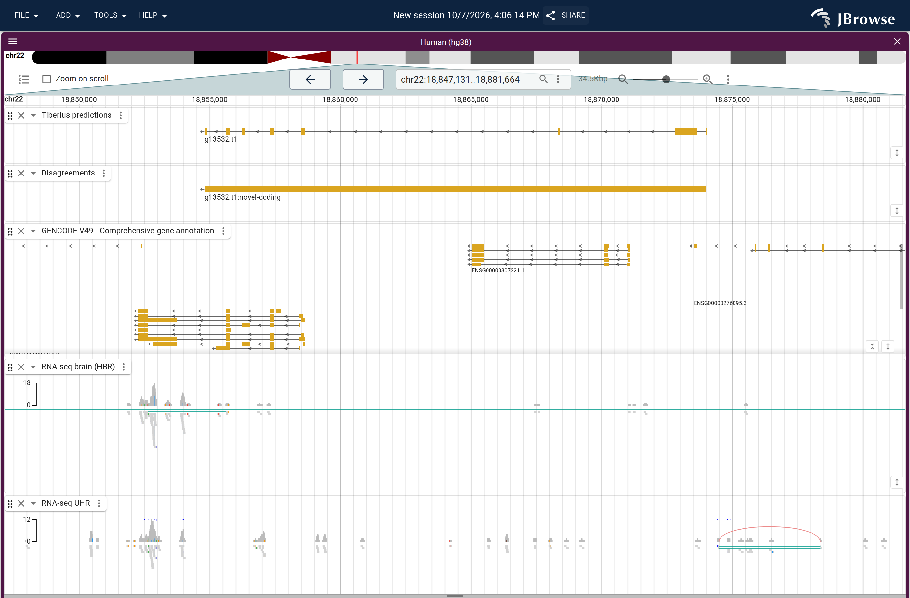Open the view options three-dot menu
Image resolution: width=910 pixels, height=598 pixels.
[728, 79]
